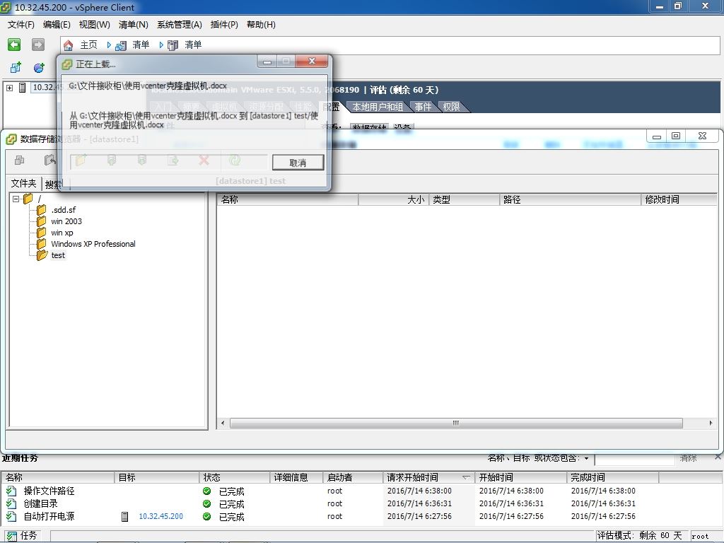Viewport: 724px width, 543px height.
Task: Click right scroll arrow of file list
Action: [x=710, y=423]
